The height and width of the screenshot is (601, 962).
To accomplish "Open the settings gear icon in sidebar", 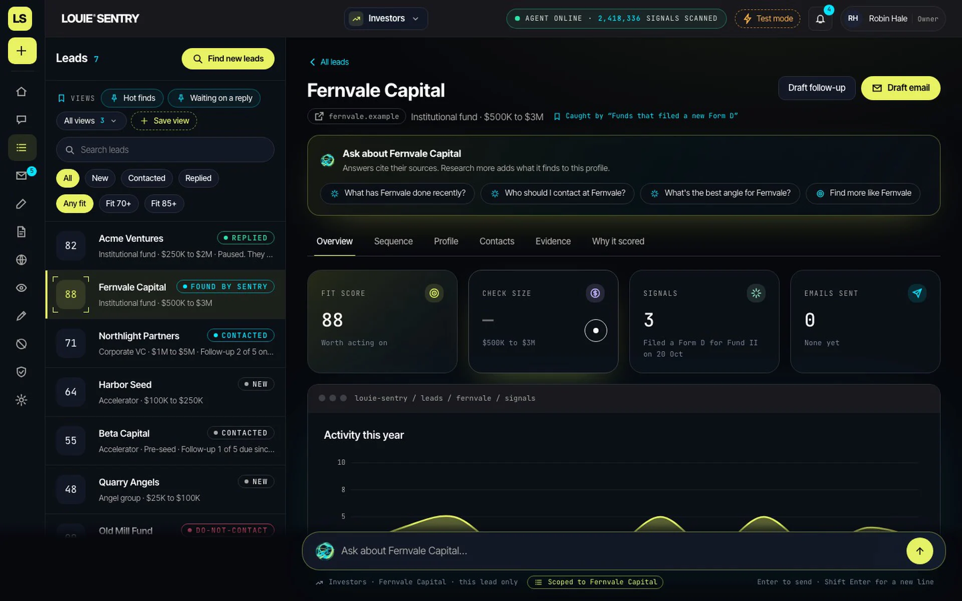I will click(x=21, y=400).
